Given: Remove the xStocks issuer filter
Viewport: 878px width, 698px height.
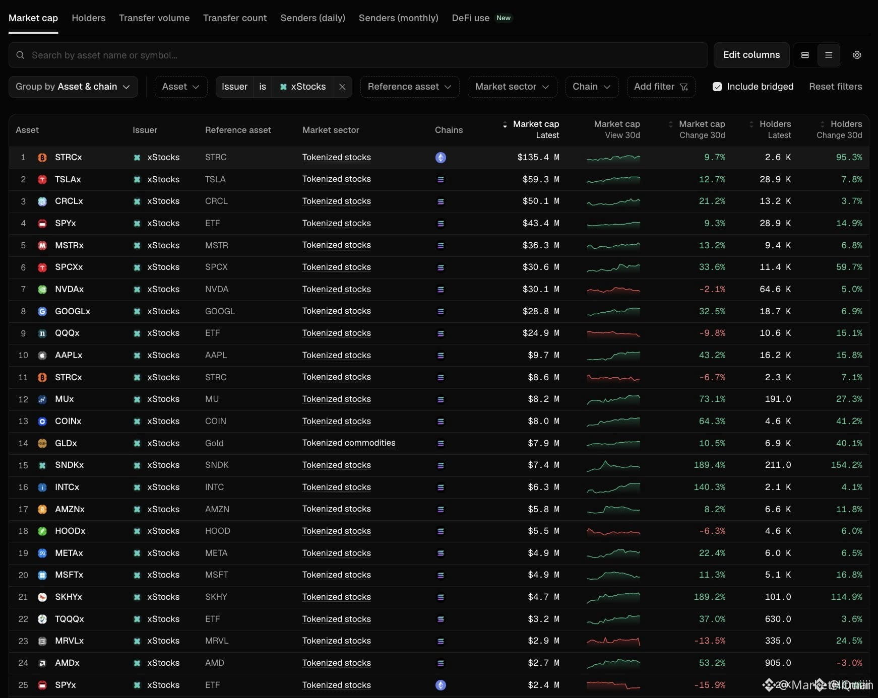Looking at the screenshot, I should [x=342, y=87].
